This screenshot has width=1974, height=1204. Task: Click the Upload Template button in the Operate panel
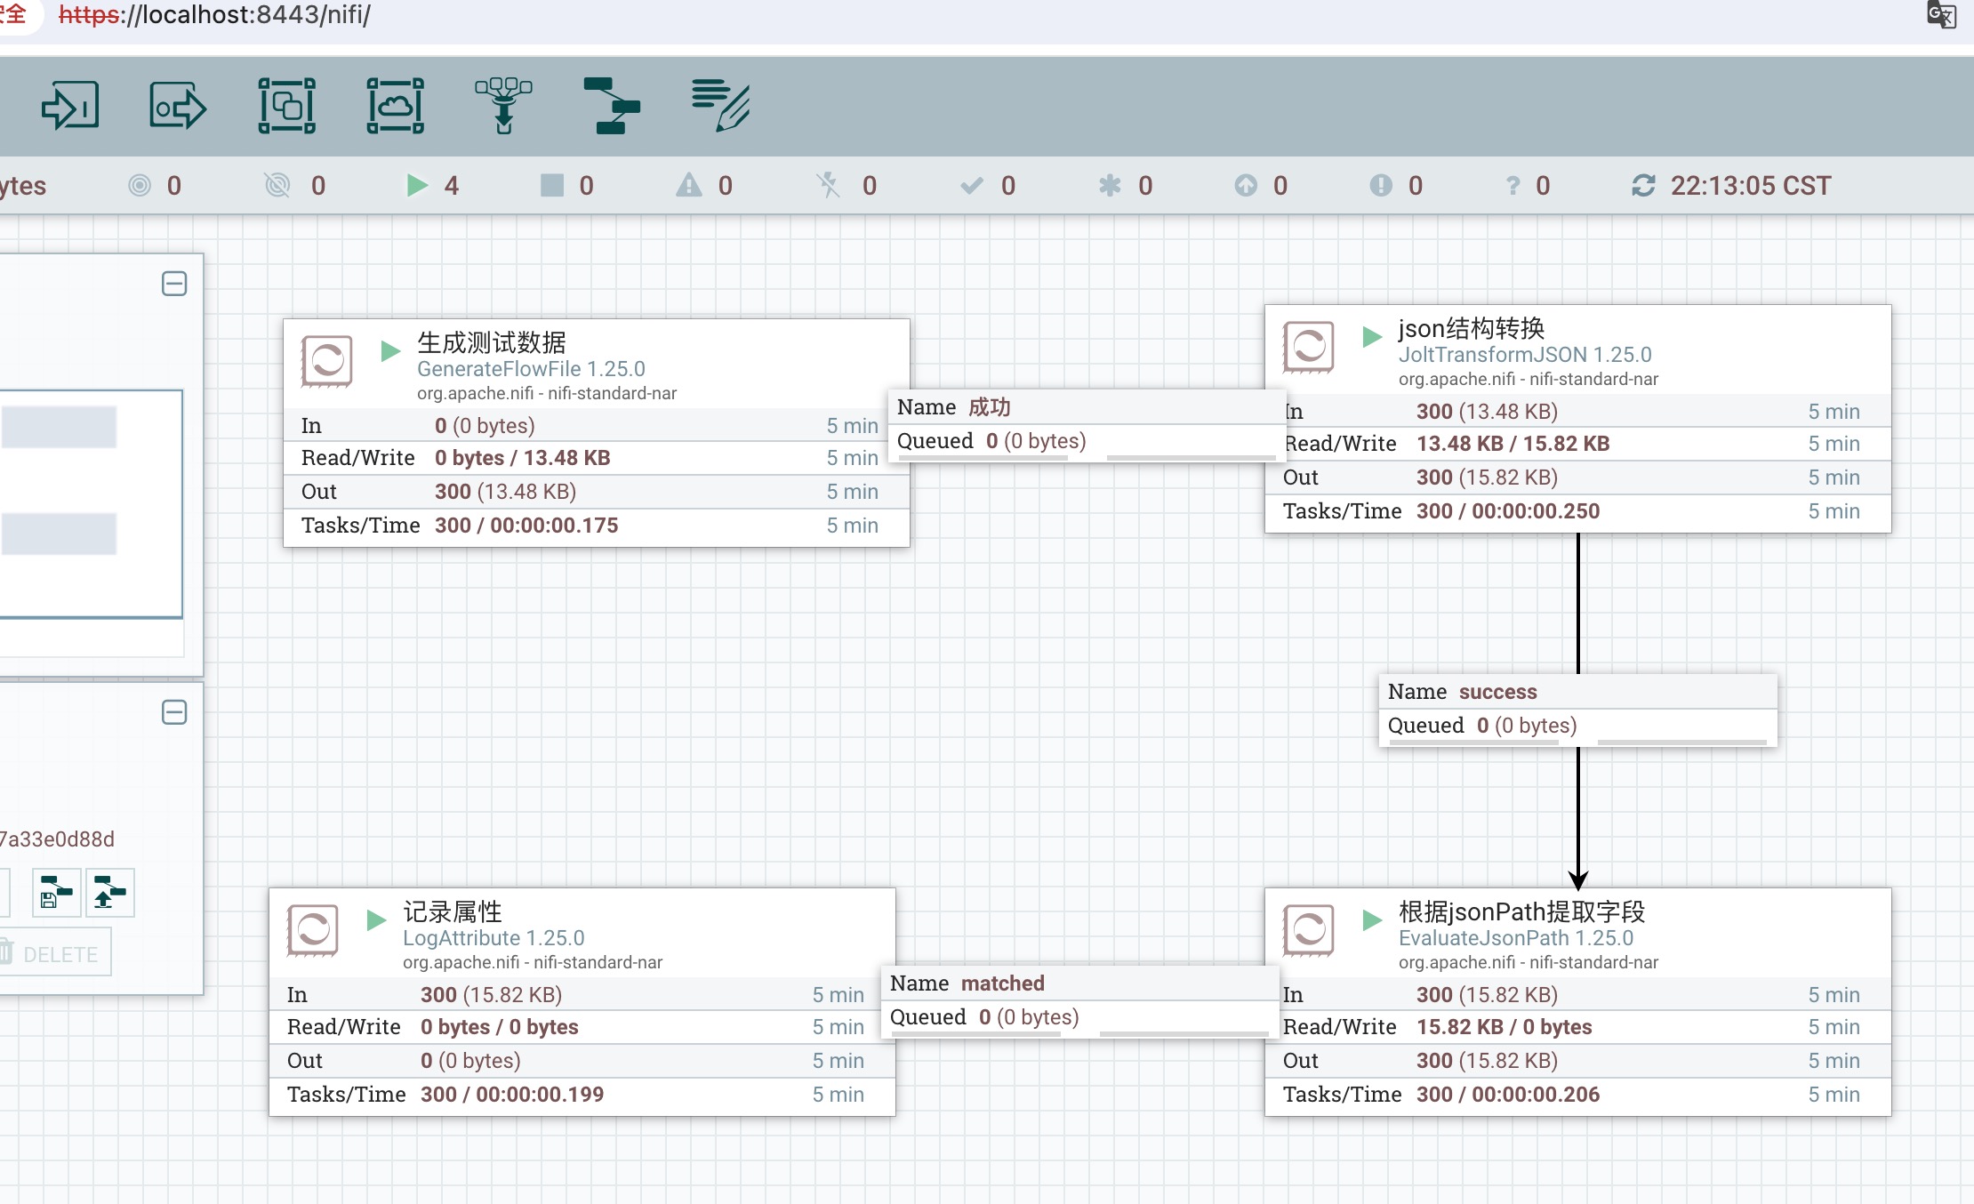[109, 892]
